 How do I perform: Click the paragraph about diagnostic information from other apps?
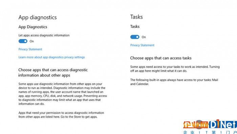63,94
